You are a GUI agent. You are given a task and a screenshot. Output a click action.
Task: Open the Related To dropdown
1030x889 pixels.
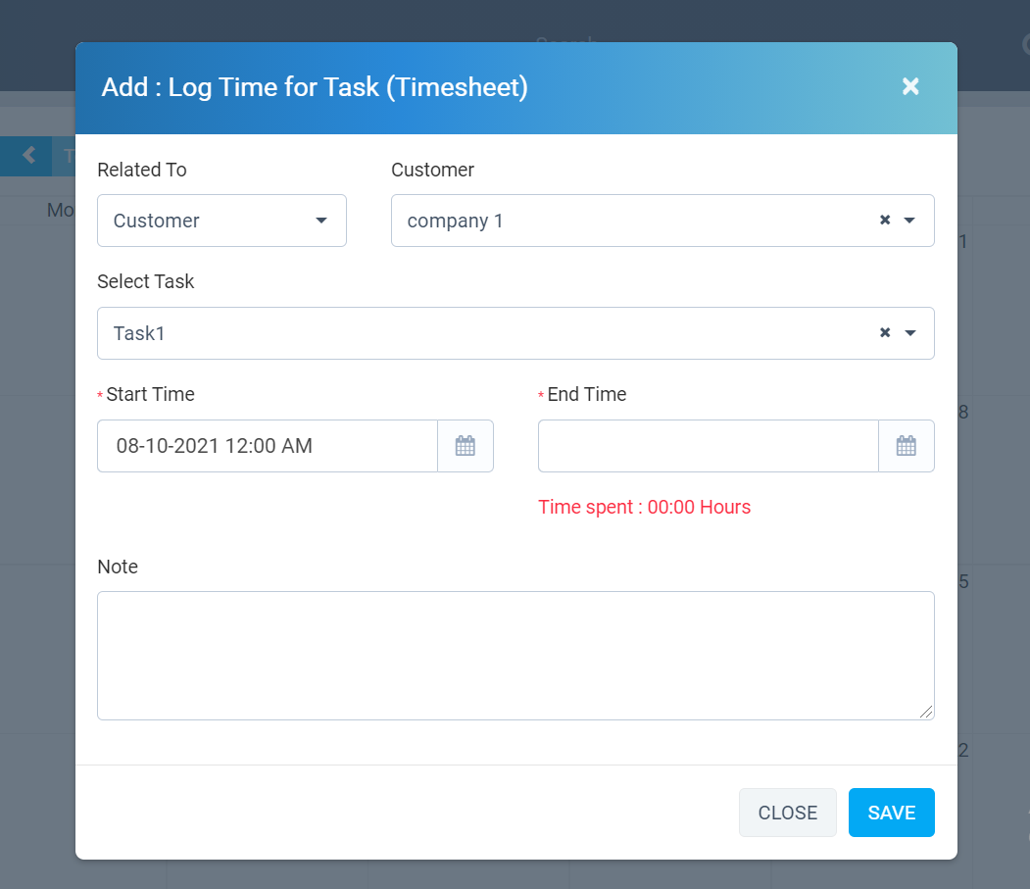pyautogui.click(x=221, y=221)
